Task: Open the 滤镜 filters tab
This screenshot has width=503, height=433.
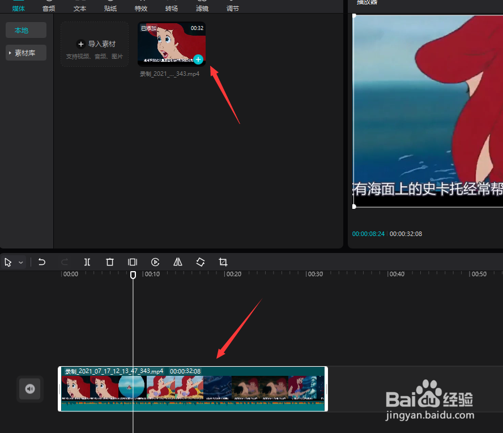Action: click(x=202, y=8)
